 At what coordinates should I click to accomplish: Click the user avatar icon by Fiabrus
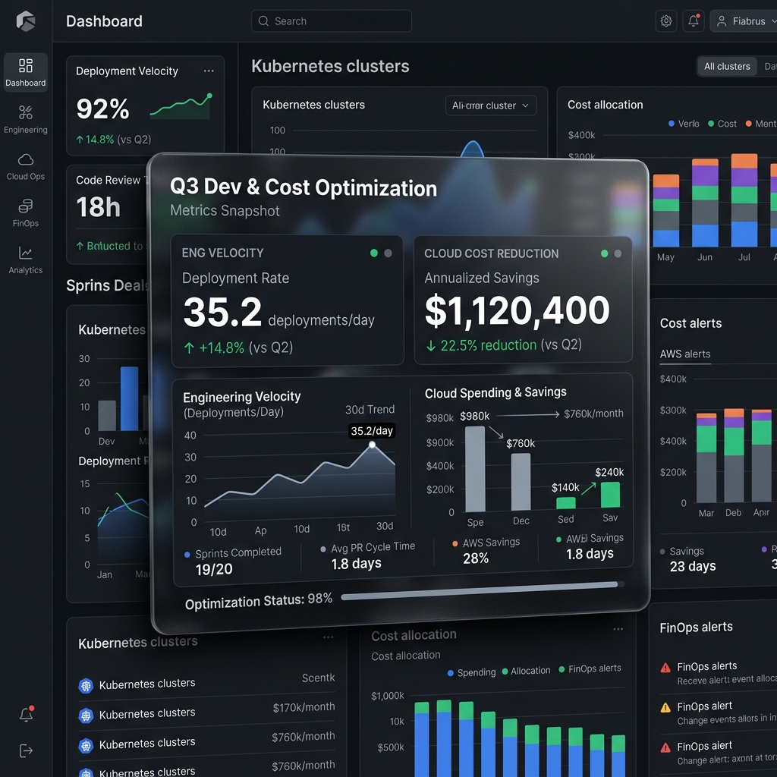(722, 21)
